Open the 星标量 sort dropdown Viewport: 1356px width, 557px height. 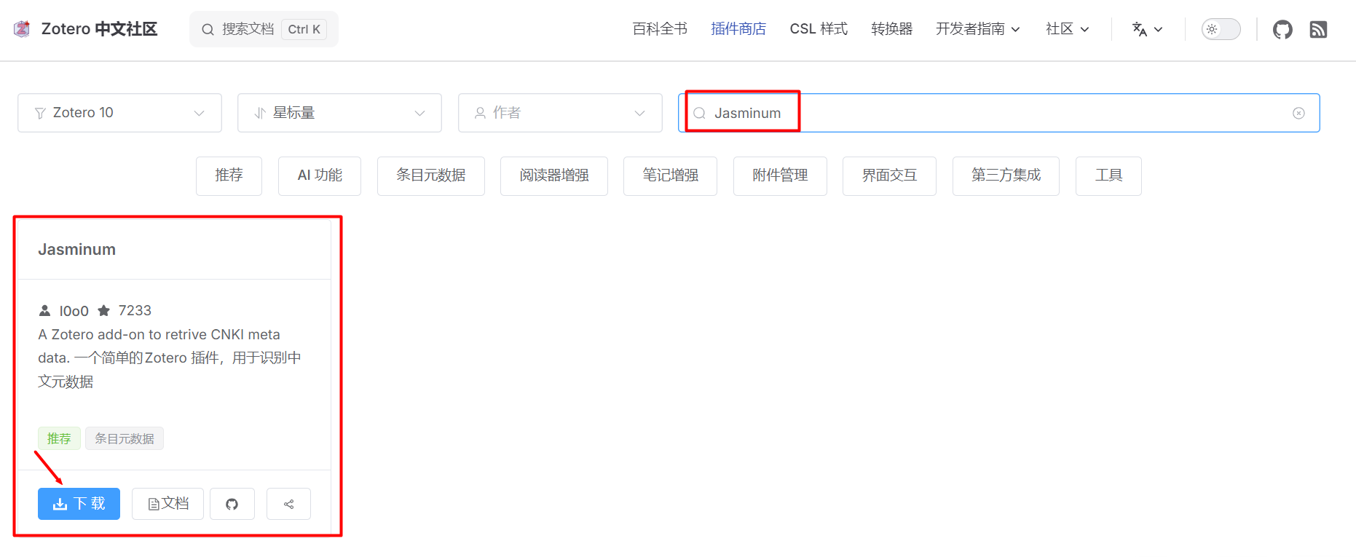(339, 113)
